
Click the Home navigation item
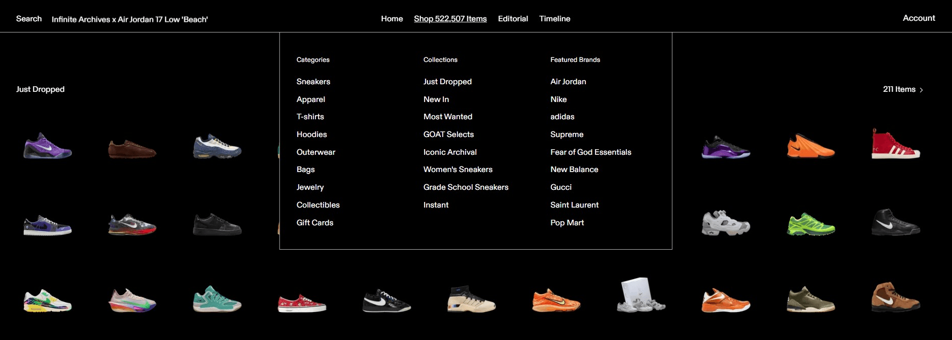pyautogui.click(x=392, y=19)
